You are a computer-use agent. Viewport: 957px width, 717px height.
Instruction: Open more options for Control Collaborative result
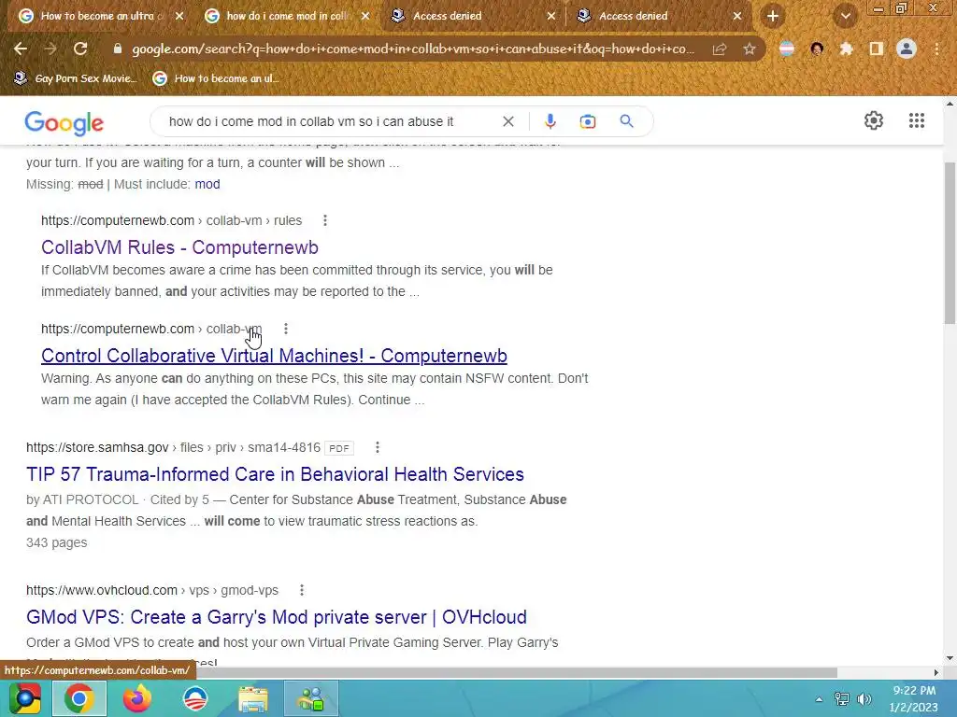pos(286,329)
